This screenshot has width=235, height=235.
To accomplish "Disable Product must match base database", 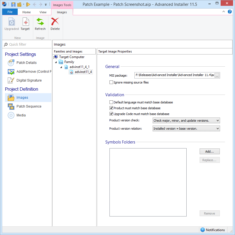I will tap(111, 108).
